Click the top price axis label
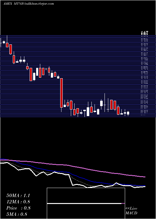Image resolution: width=156 pixels, height=219 pixels. point(144,33)
